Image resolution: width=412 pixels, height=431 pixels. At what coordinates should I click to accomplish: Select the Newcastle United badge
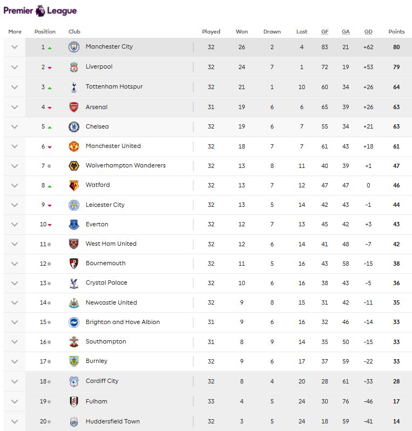pos(74,302)
